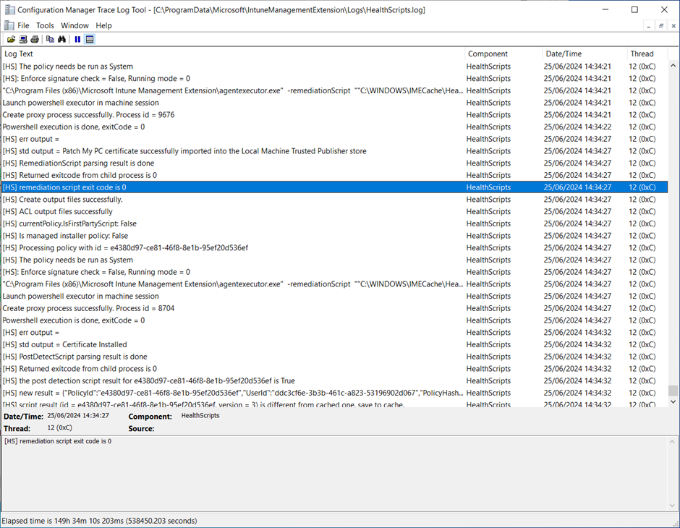Select the restore icon in the inner window controls
Screen dimensions: 680x528
660,25
